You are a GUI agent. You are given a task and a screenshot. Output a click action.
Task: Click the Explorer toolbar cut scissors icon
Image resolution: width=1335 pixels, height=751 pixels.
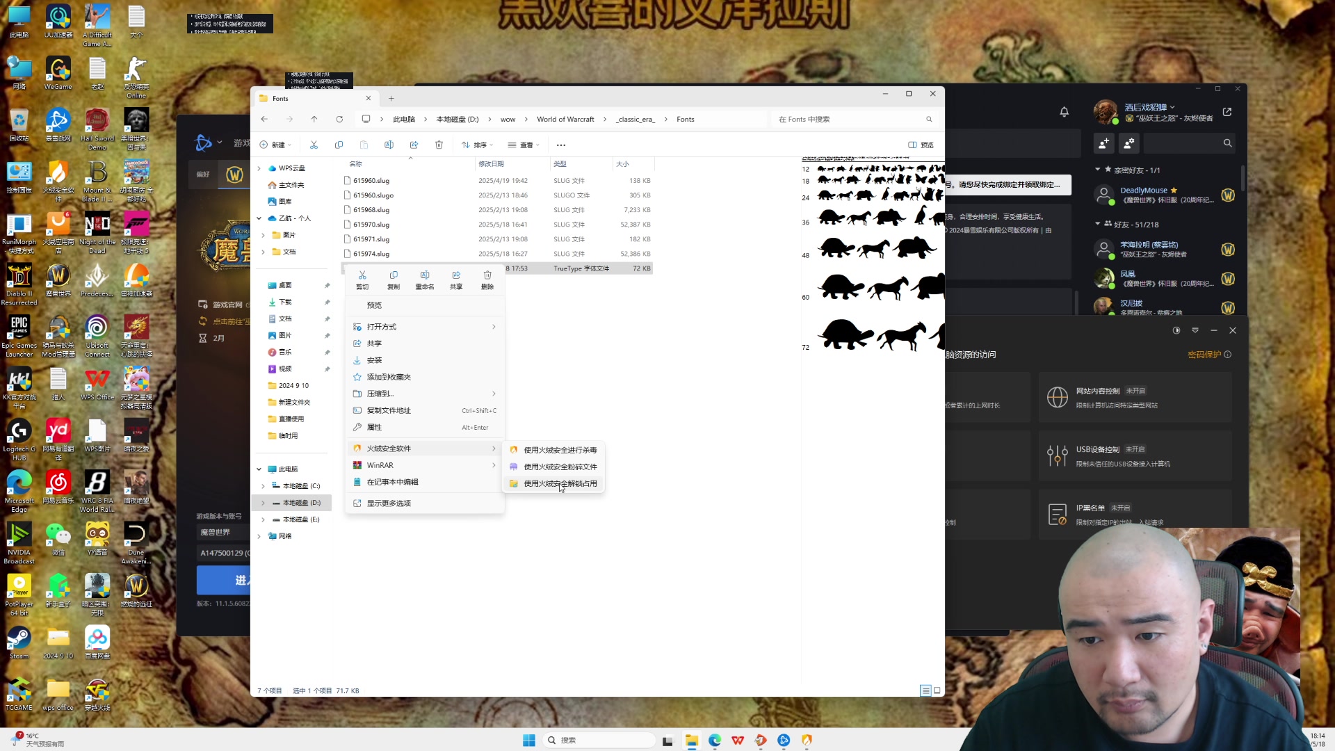(314, 145)
